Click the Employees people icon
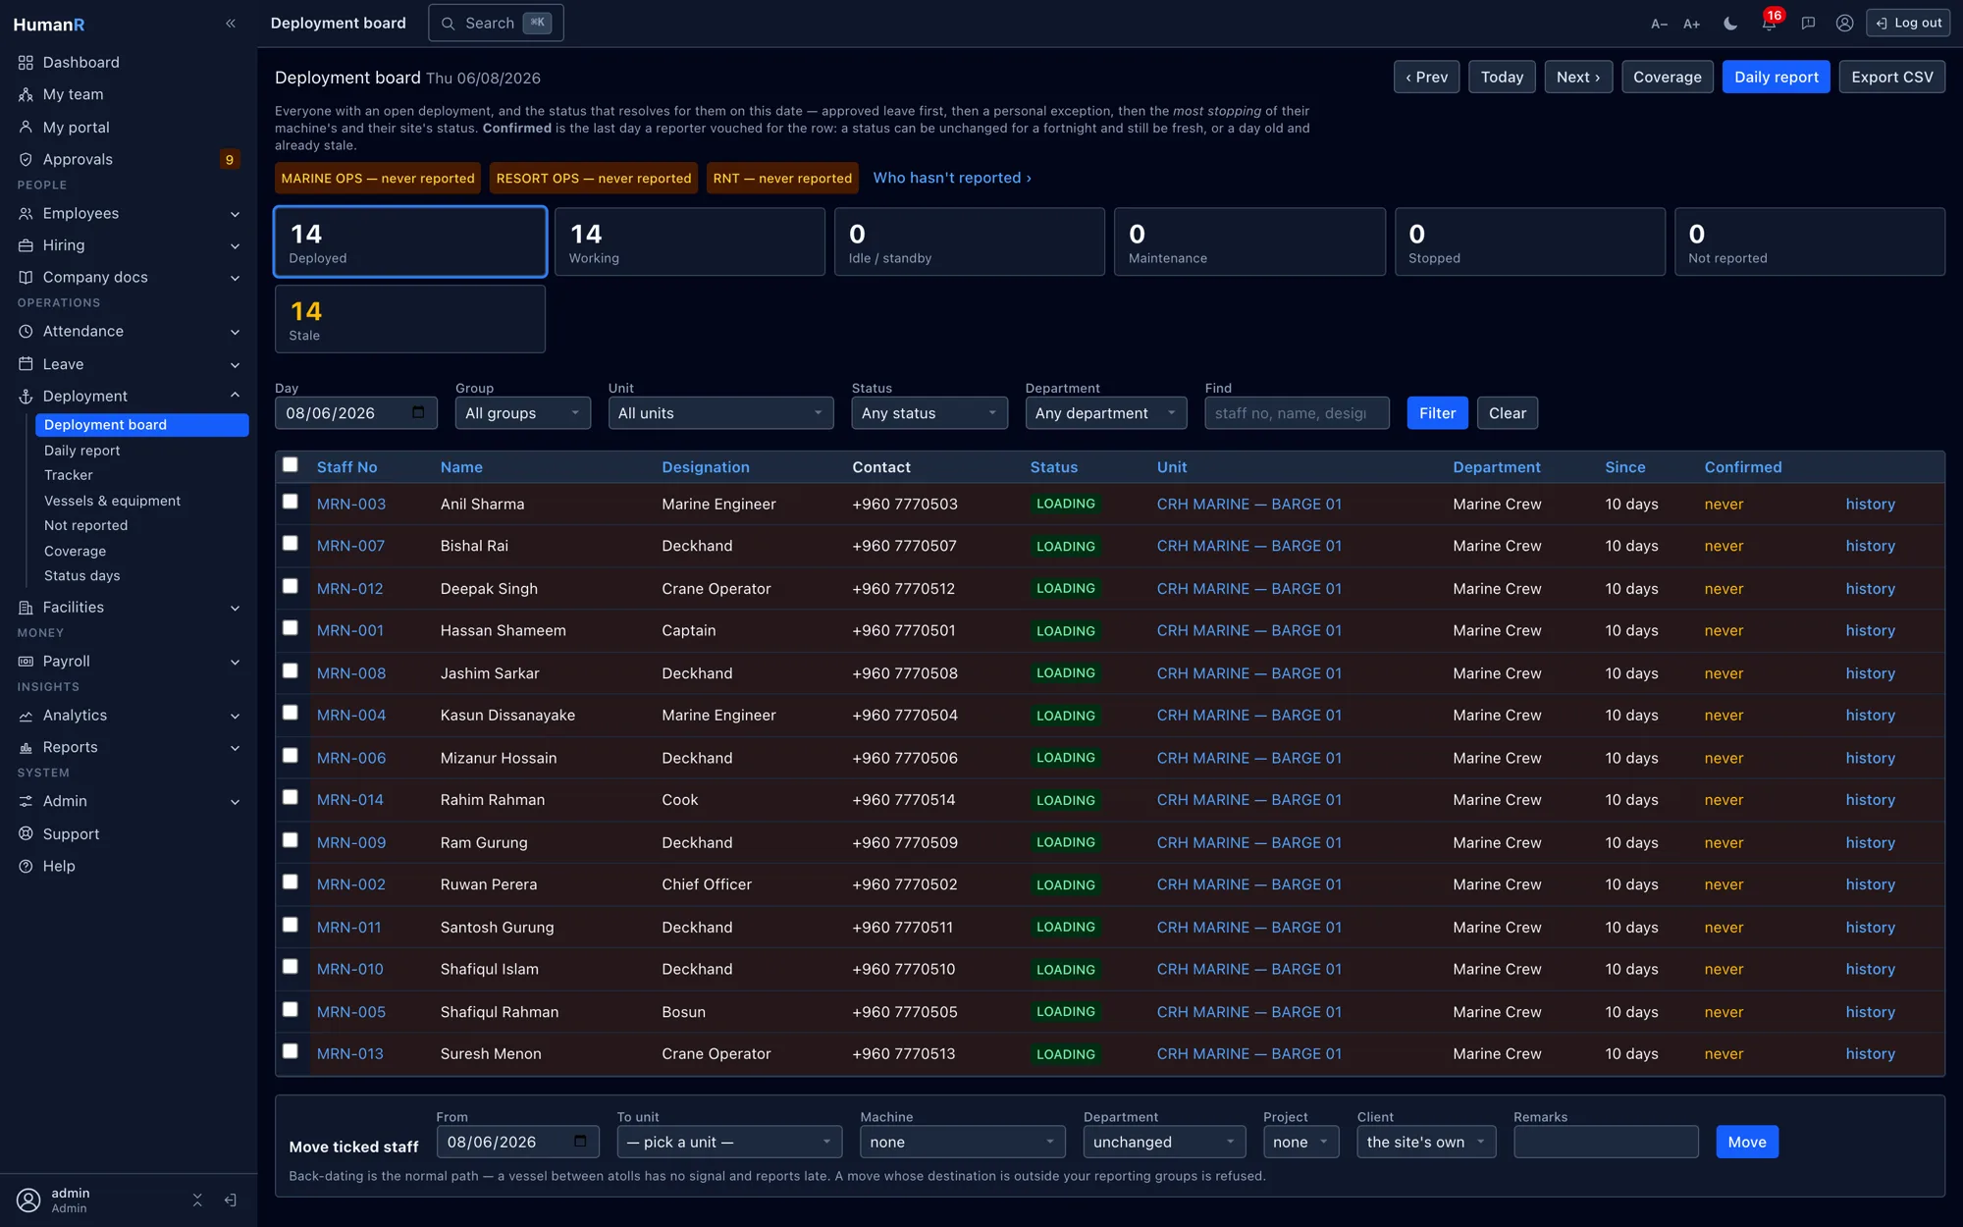 26,213
